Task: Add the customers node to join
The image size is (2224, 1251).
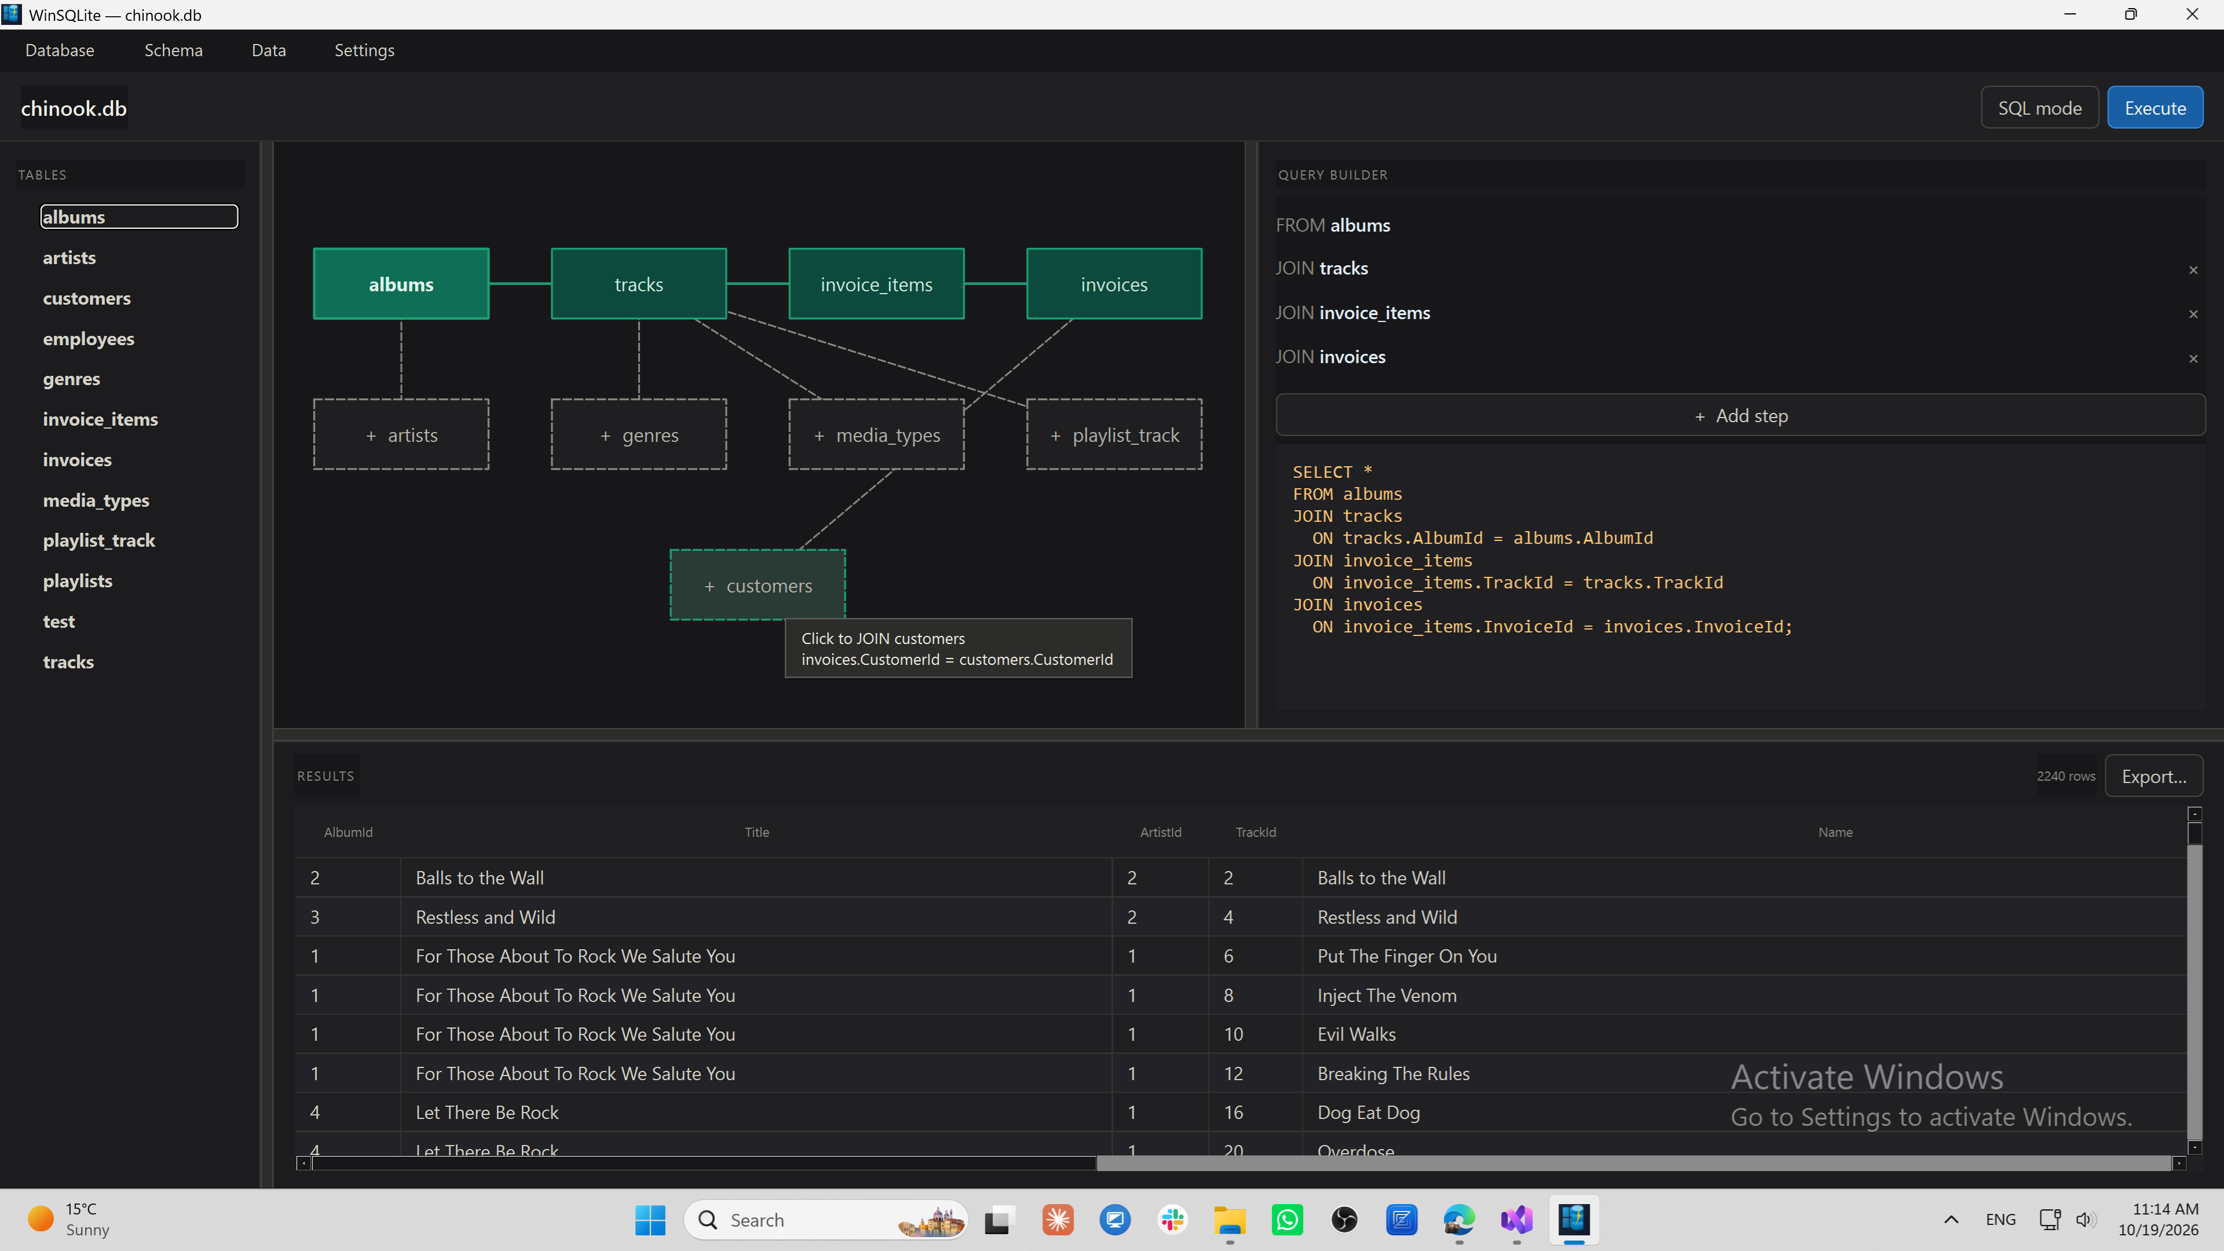Action: click(757, 586)
